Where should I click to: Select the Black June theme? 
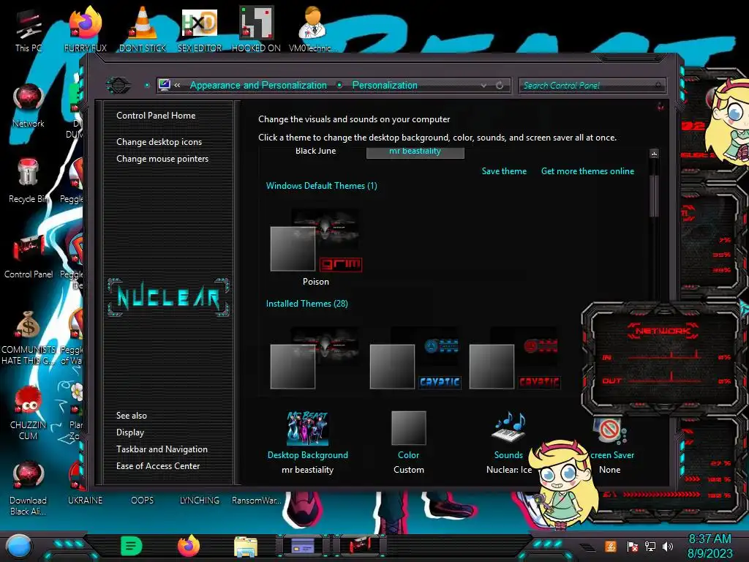point(316,151)
